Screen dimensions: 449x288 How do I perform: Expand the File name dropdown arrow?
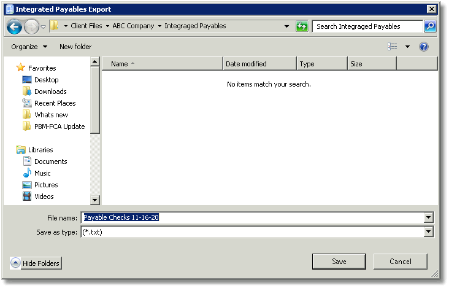click(x=428, y=217)
